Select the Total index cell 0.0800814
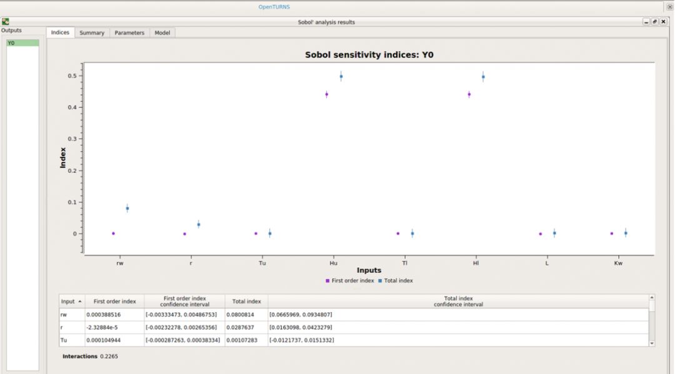675x374 pixels. point(246,315)
